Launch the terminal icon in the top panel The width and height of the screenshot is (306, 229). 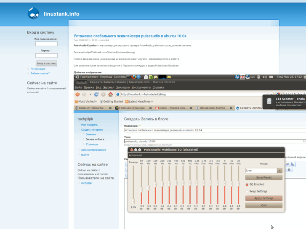tap(129, 77)
